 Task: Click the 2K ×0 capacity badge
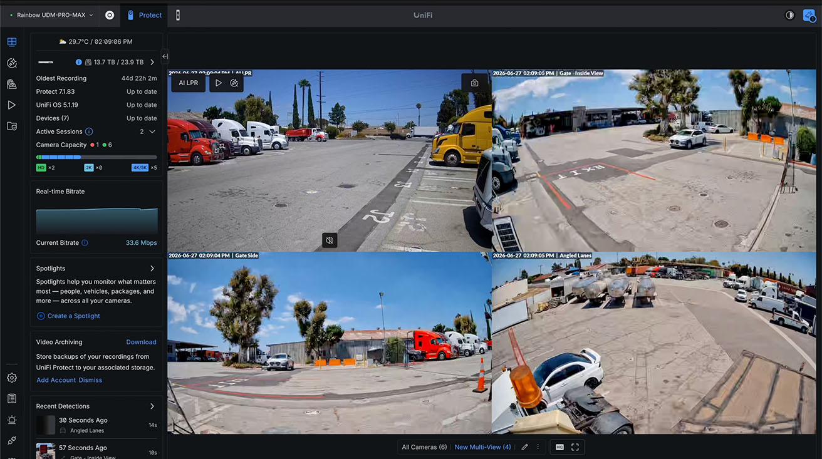pyautogui.click(x=93, y=168)
